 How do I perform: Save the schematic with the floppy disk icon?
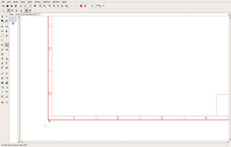8,6
